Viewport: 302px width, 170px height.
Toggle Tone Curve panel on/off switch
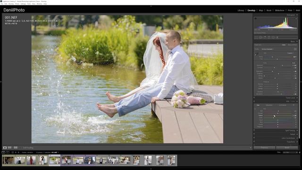click(254, 97)
